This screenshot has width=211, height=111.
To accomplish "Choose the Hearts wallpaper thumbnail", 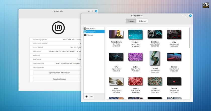I will 135,81.
